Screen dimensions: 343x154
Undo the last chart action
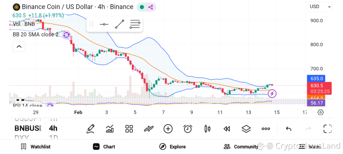tap(288, 129)
